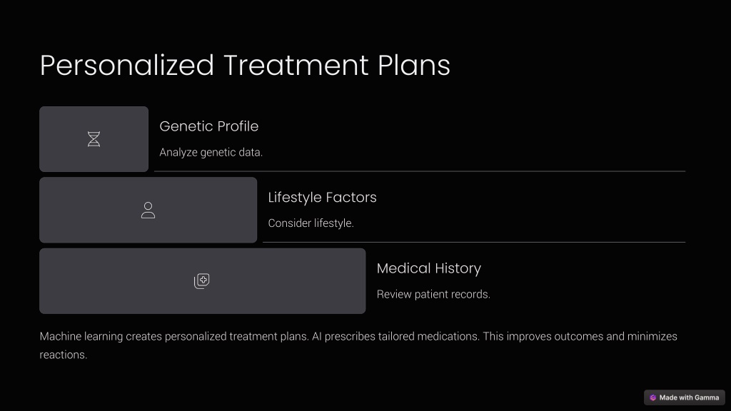Select the Lifestyle Factors gray card

pyautogui.click(x=148, y=210)
